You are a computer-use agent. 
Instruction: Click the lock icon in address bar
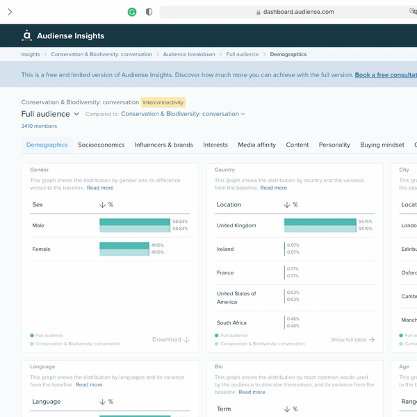[259, 13]
